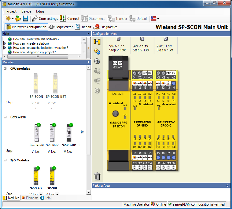Click the Connect button
Screen dimensions: 232x209
pos(70,19)
